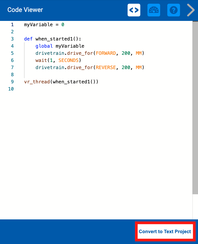Click the global keyword on line 4
The image size is (198, 244).
coord(44,46)
